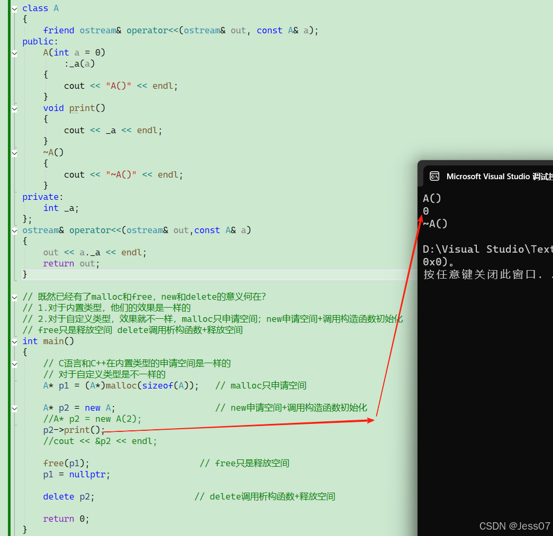This screenshot has height=536, width=553.
Task: Click the '// free只是释放空间' comment
Action: [x=244, y=464]
